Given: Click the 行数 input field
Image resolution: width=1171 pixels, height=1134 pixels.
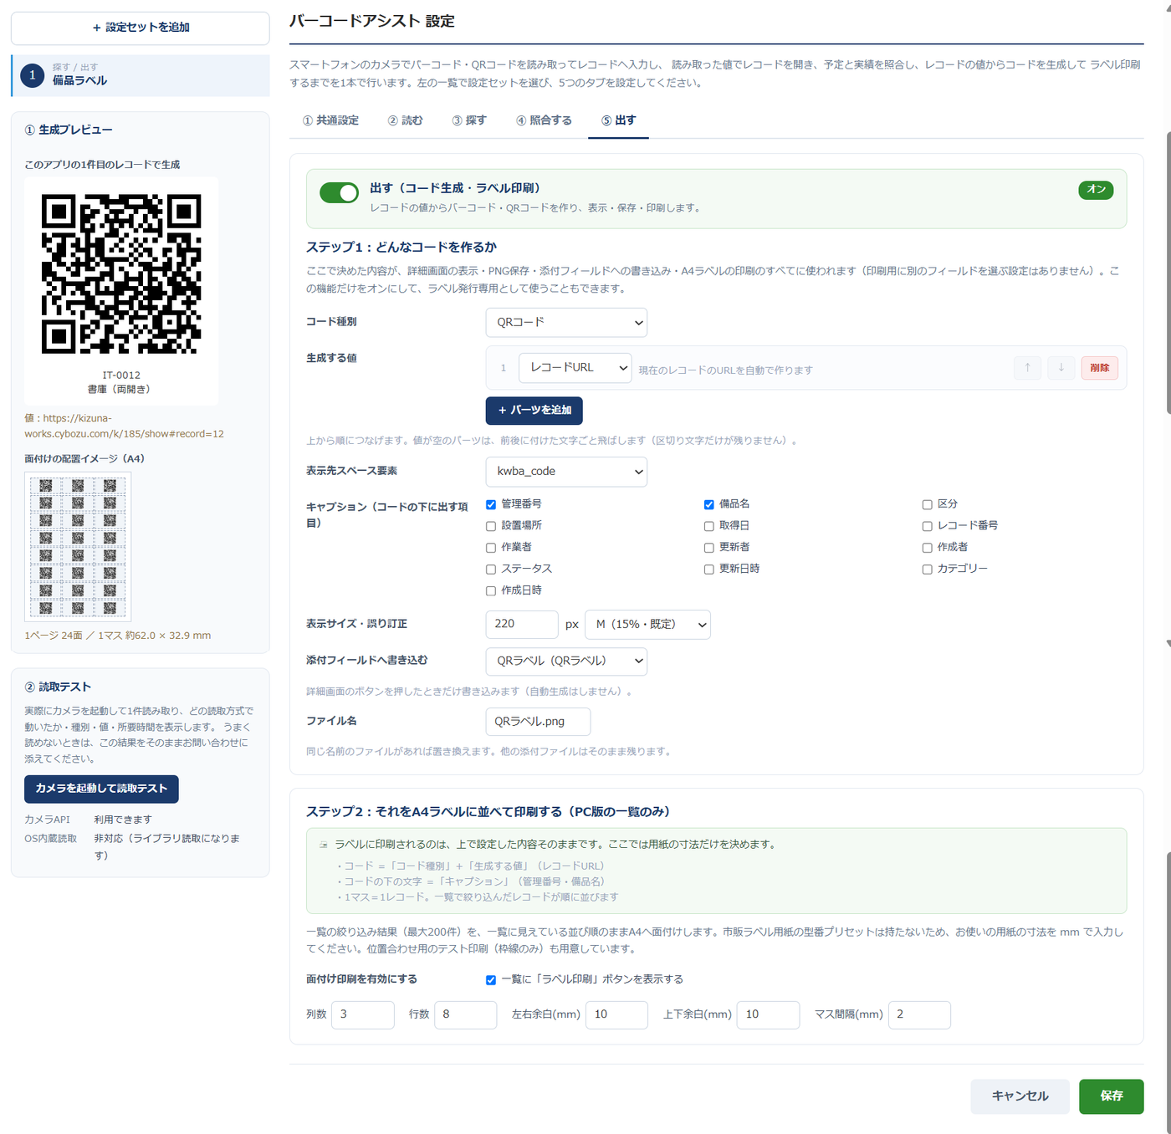Looking at the screenshot, I should click(x=466, y=1015).
